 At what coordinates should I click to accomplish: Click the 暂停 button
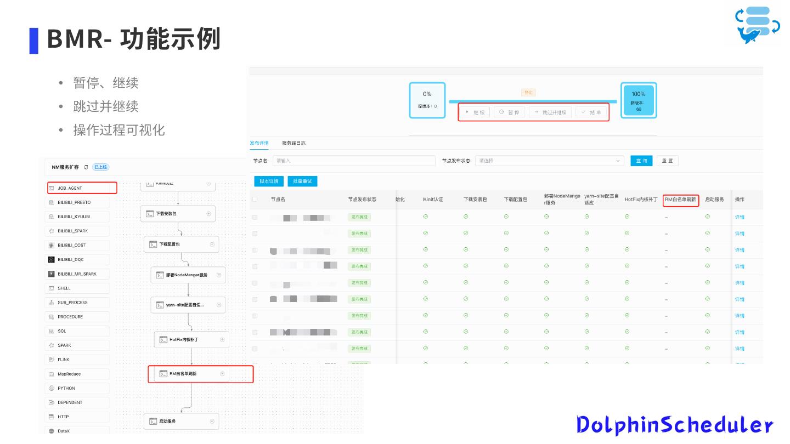click(x=510, y=112)
